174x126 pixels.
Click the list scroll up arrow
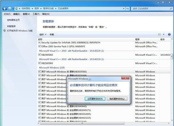(172, 39)
